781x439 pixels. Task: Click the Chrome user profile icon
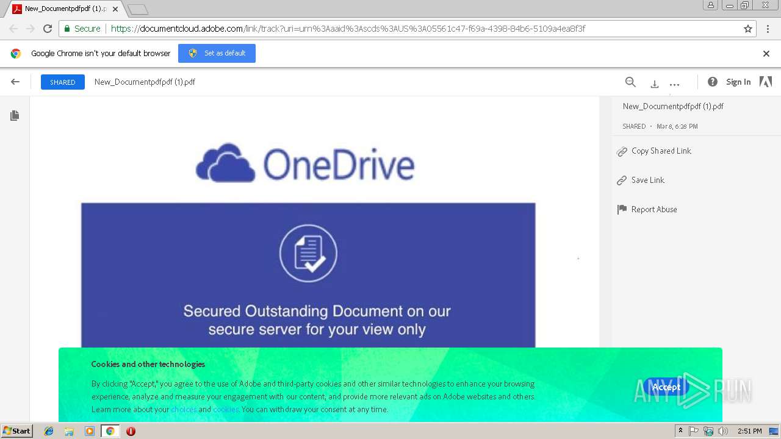point(711,5)
